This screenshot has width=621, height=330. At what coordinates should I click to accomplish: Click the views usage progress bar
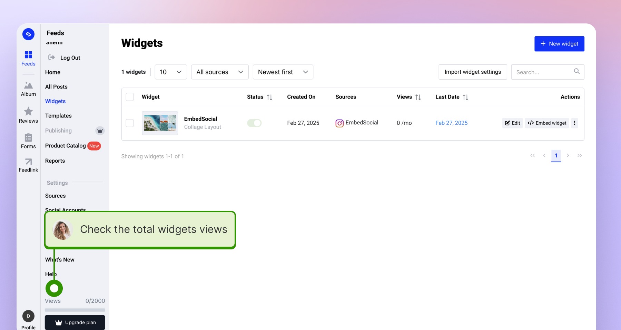pyautogui.click(x=75, y=310)
